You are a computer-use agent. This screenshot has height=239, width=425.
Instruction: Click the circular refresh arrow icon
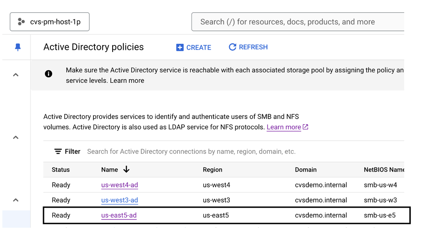pyautogui.click(x=232, y=47)
